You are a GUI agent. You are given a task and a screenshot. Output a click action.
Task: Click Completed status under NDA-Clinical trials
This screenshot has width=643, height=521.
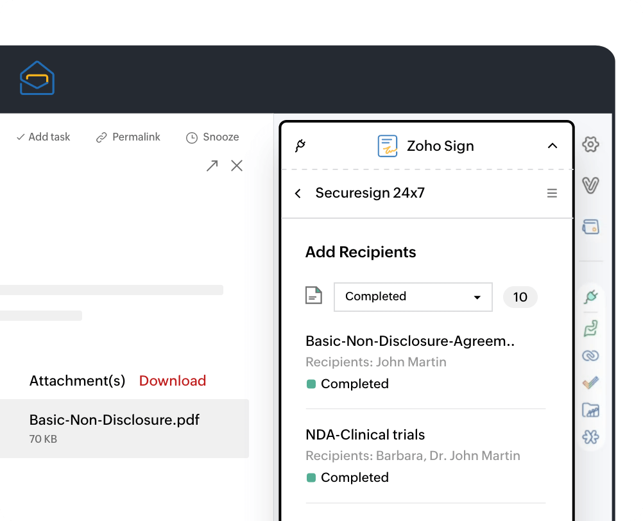[x=348, y=477]
